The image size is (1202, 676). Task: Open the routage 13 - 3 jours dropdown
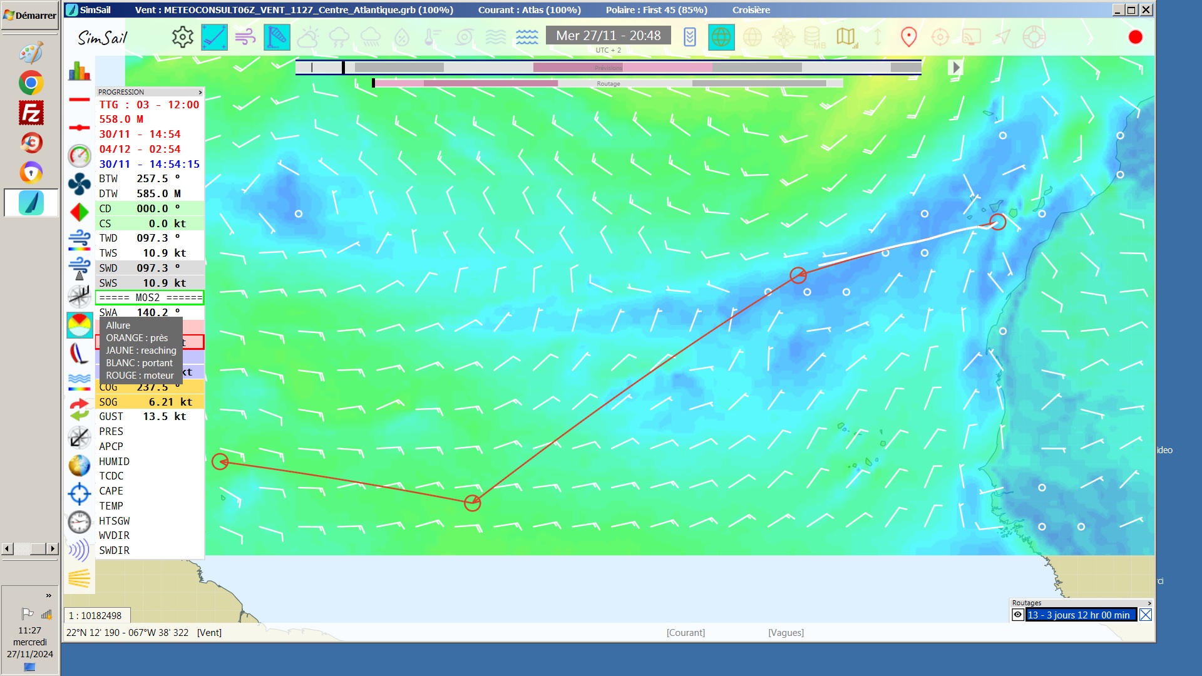[x=1081, y=615]
